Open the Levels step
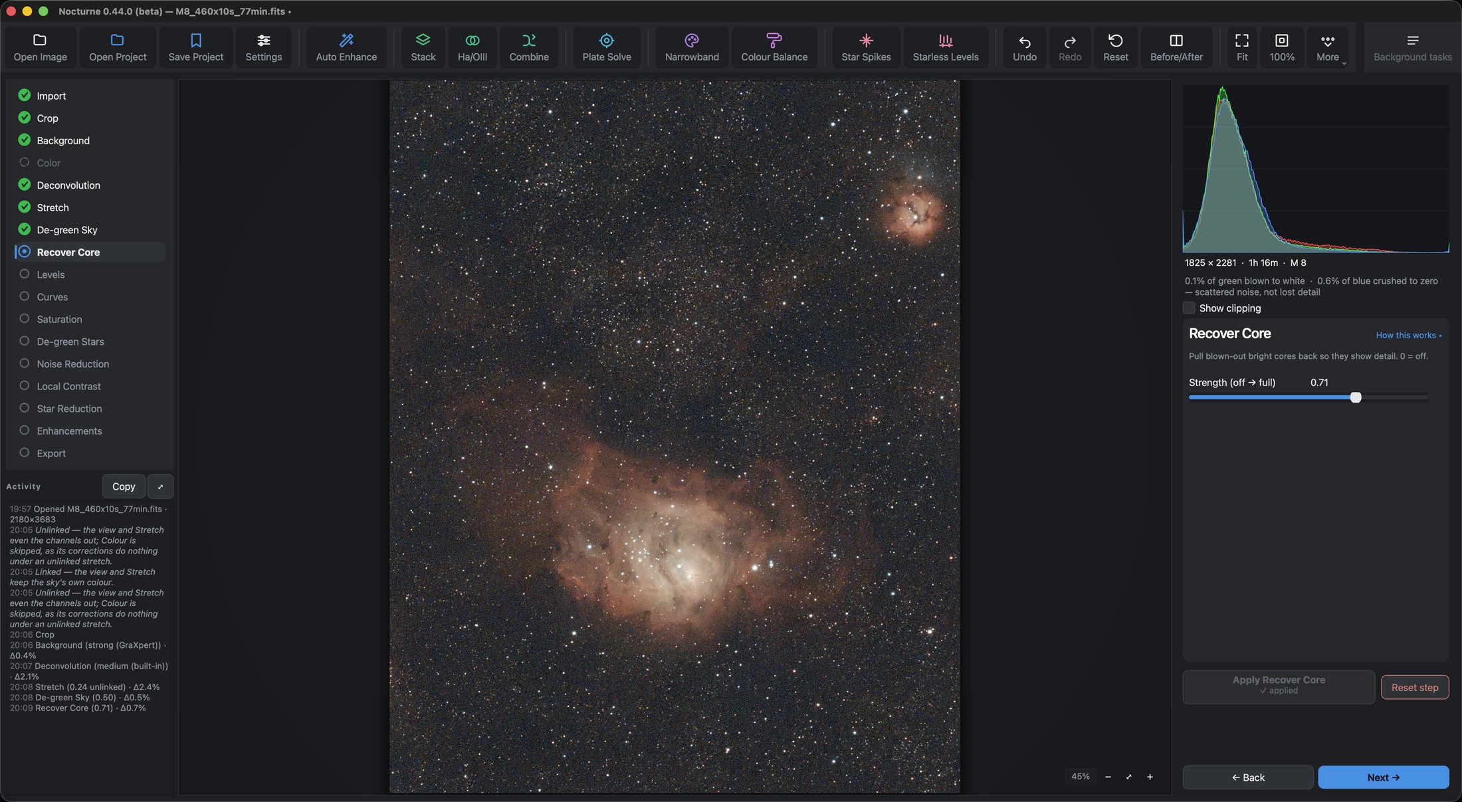1462x802 pixels. pos(90,274)
